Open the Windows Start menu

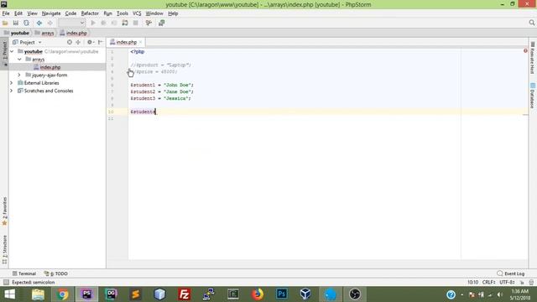tap(9, 294)
